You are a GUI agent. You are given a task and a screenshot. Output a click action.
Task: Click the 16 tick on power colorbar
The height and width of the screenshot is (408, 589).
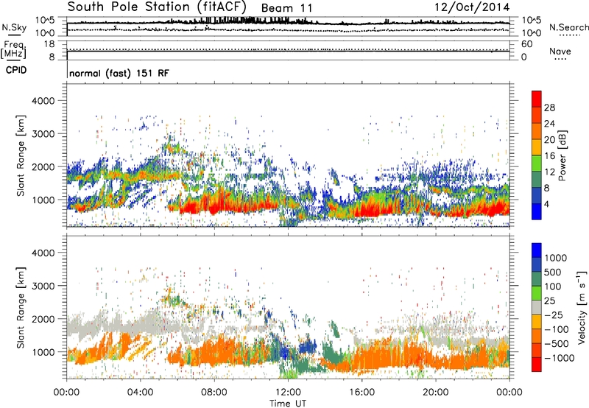pos(549,156)
